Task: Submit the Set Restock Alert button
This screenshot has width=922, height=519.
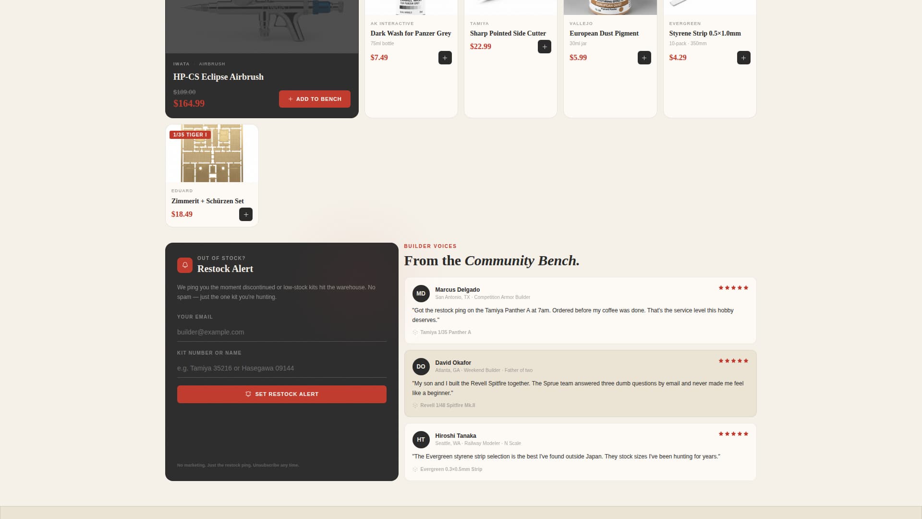Action: tap(281, 394)
